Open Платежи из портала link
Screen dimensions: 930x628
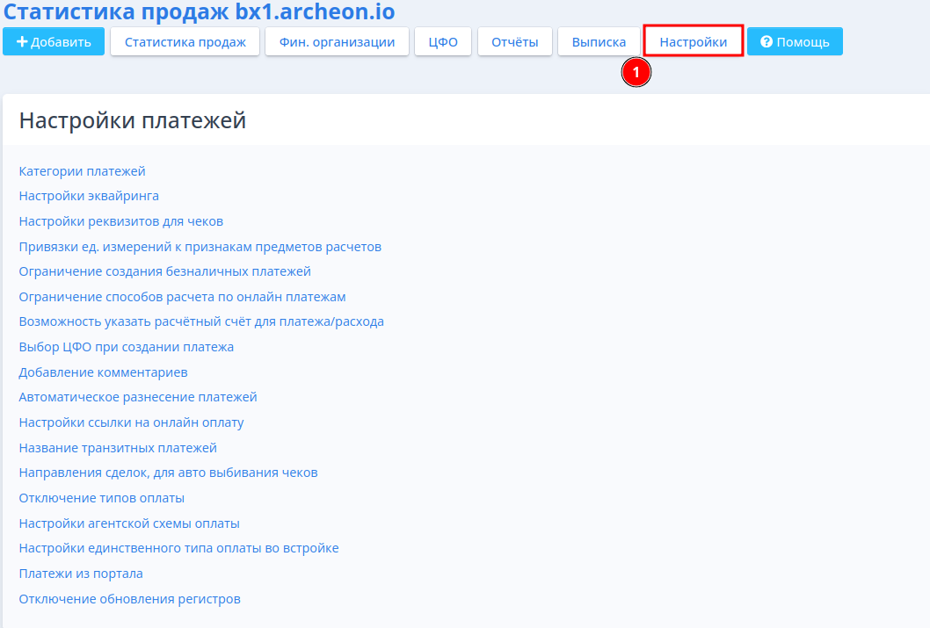pos(81,574)
